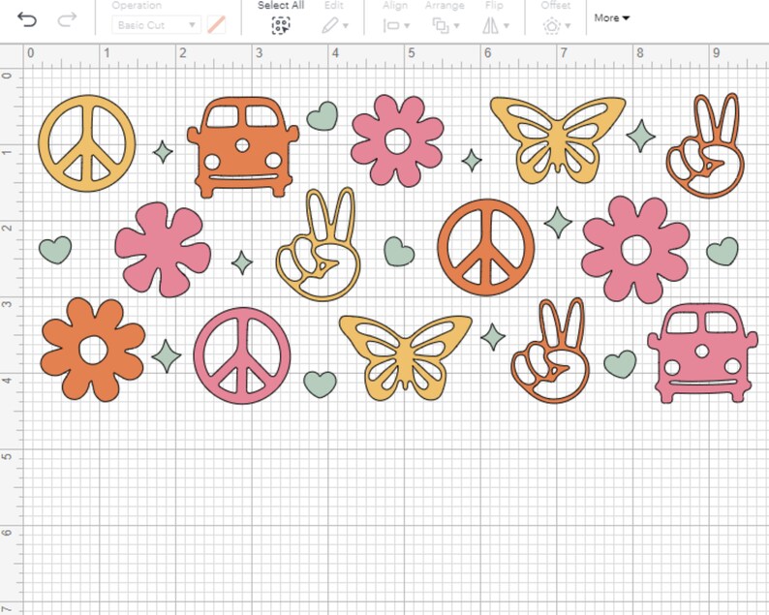Open the Edit pencil dropdown
The image size is (769, 615).
[x=335, y=25]
